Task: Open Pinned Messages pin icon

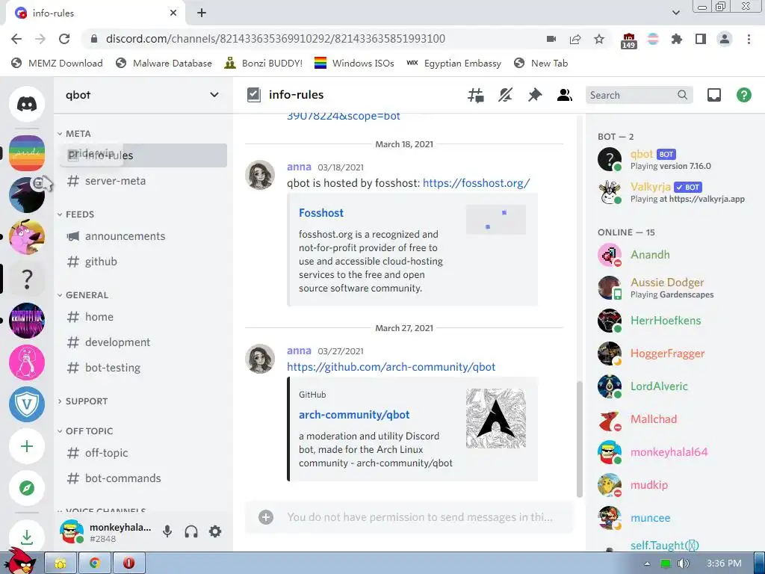Action: [535, 95]
